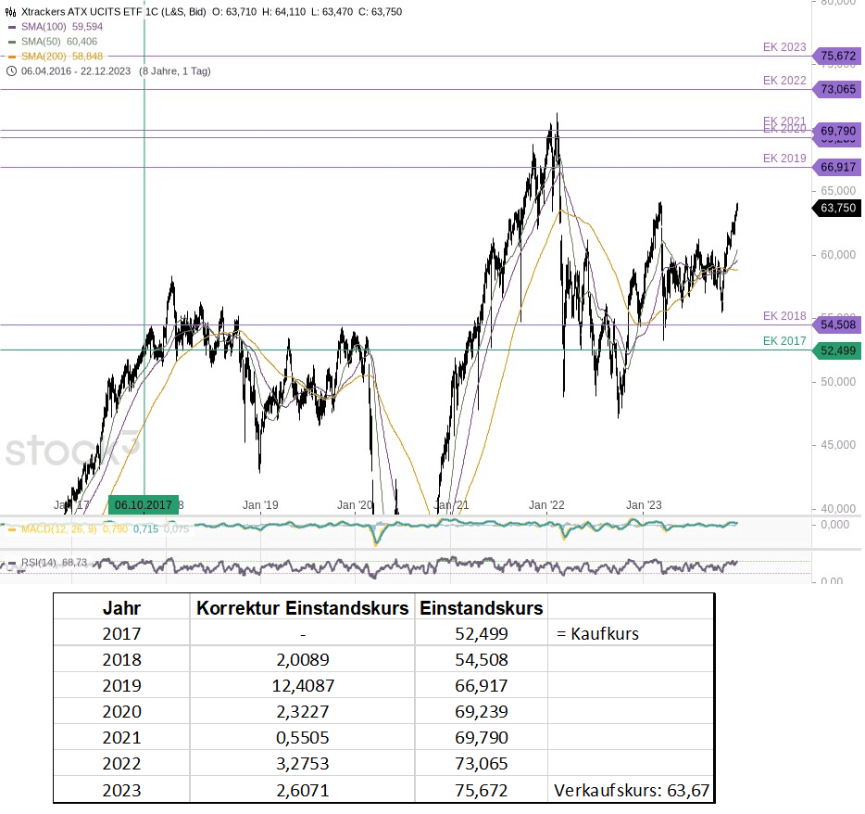
Task: Click the Jan '22 time axis label
Action: point(546,504)
